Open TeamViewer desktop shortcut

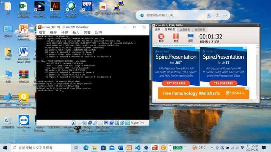pyautogui.click(x=24, y=123)
